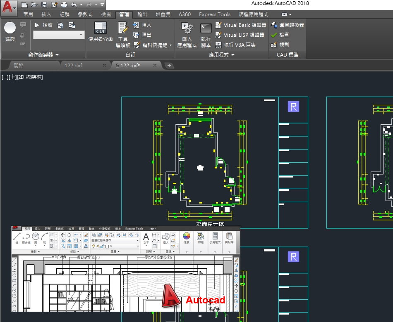393x322 pixels.
Task: Click the Redo arrow icon
Action: pos(89,5)
